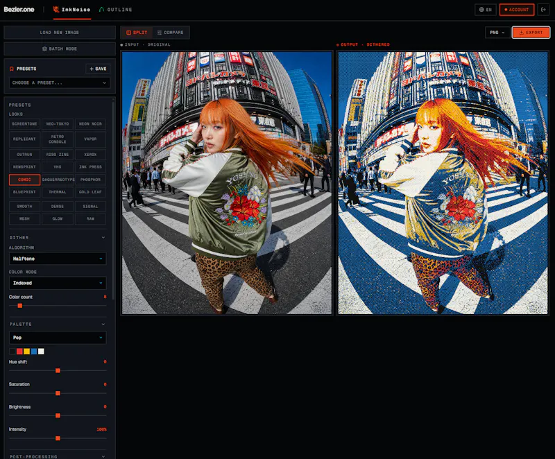Pick the yellow palette swatch
This screenshot has width=555, height=459.
click(27, 351)
